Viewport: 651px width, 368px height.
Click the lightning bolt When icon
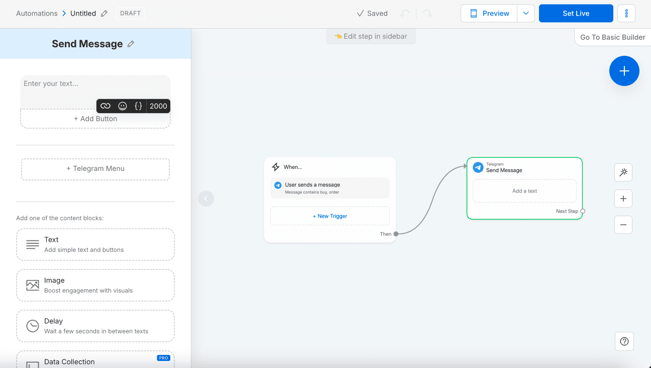coord(275,167)
